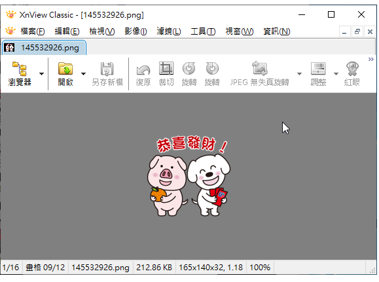Select the 145532926.png document tab
Viewport: 379px width, 282px height.
click(x=44, y=48)
